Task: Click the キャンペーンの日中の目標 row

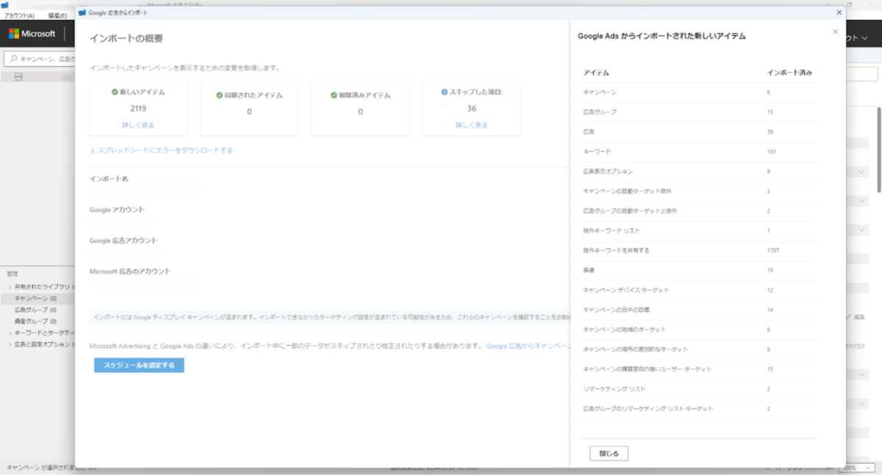Action: (x=698, y=311)
